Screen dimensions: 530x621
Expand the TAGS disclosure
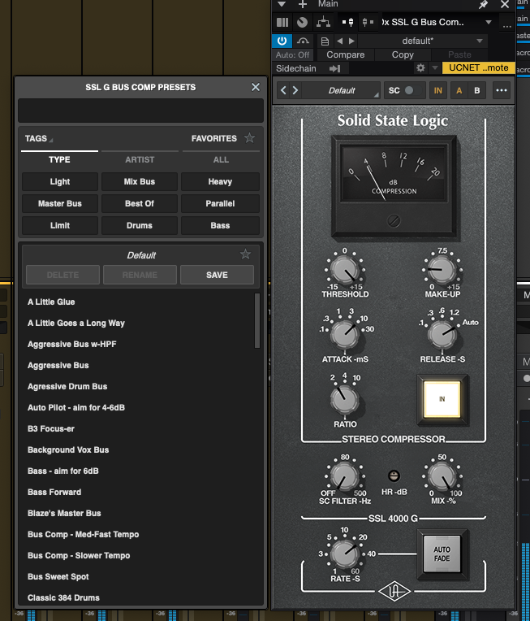pos(39,139)
